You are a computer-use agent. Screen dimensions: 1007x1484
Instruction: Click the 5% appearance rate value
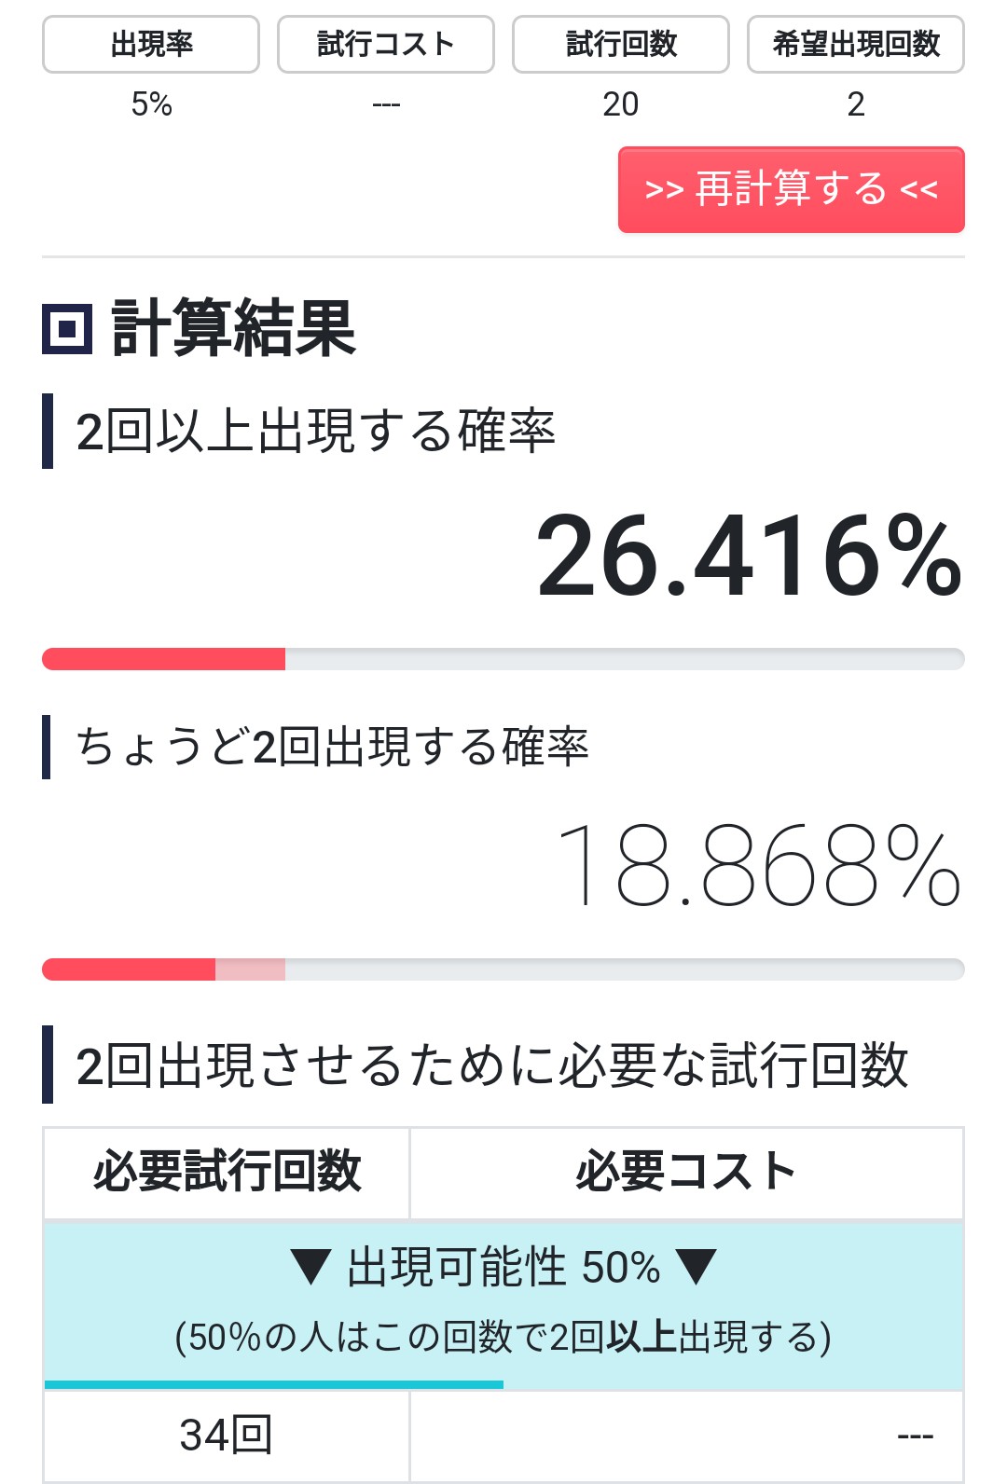[x=151, y=103]
